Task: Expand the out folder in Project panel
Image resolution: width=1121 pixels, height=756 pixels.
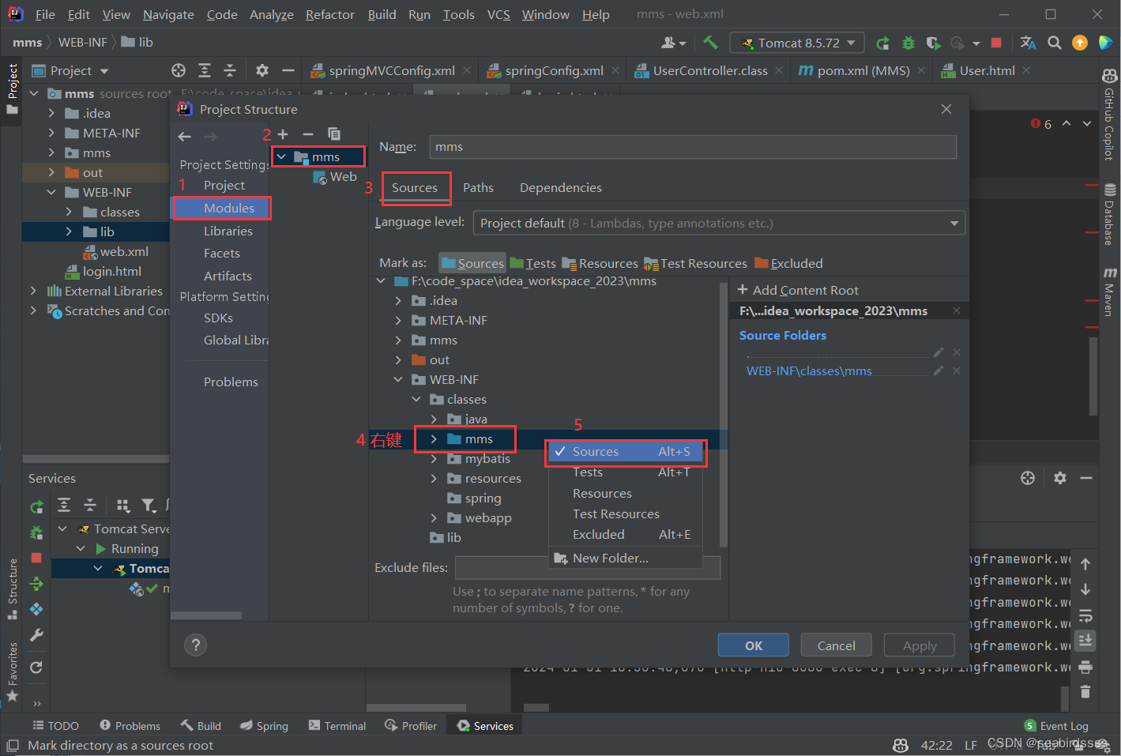Action: pyautogui.click(x=51, y=172)
